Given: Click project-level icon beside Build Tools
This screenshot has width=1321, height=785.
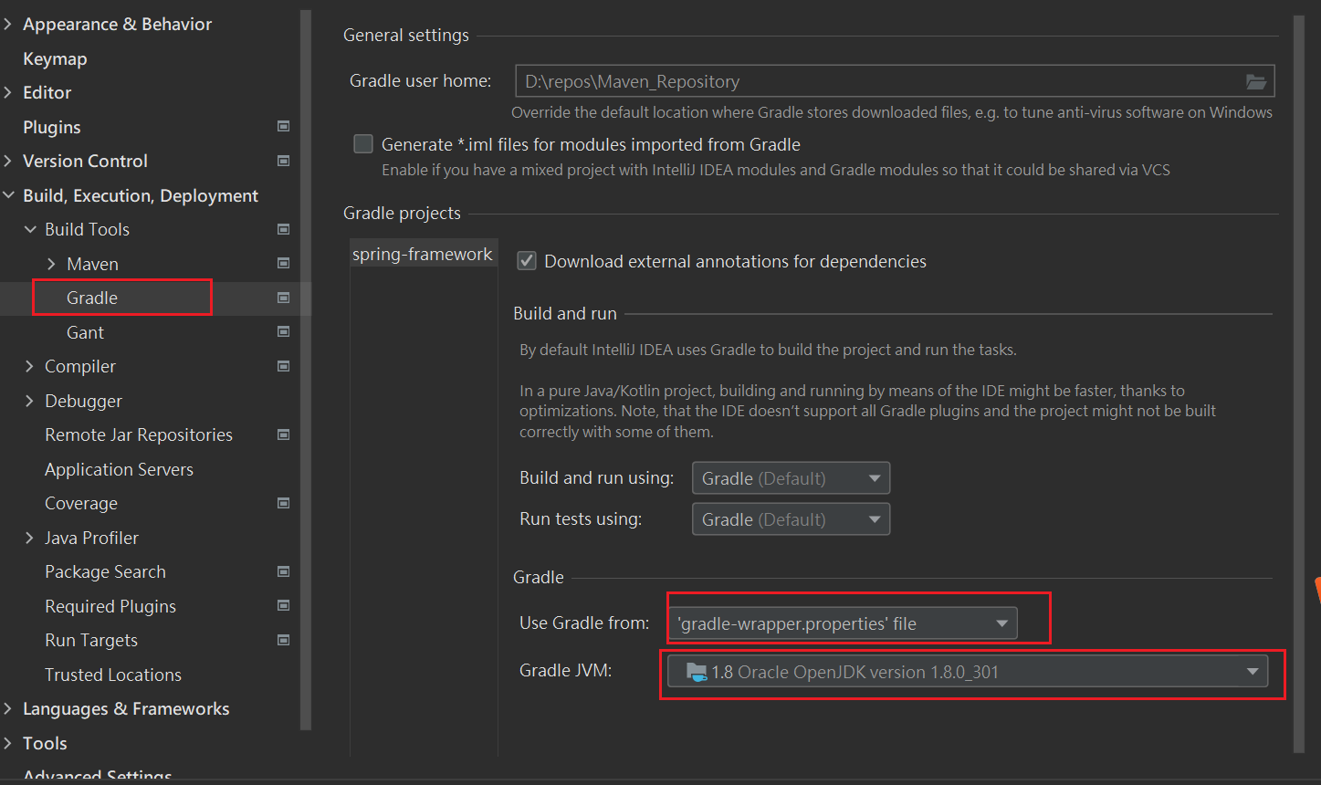Looking at the screenshot, I should pyautogui.click(x=284, y=229).
